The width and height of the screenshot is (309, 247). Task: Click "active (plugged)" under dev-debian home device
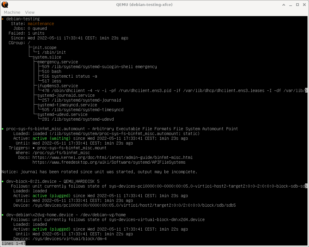(x=51, y=229)
